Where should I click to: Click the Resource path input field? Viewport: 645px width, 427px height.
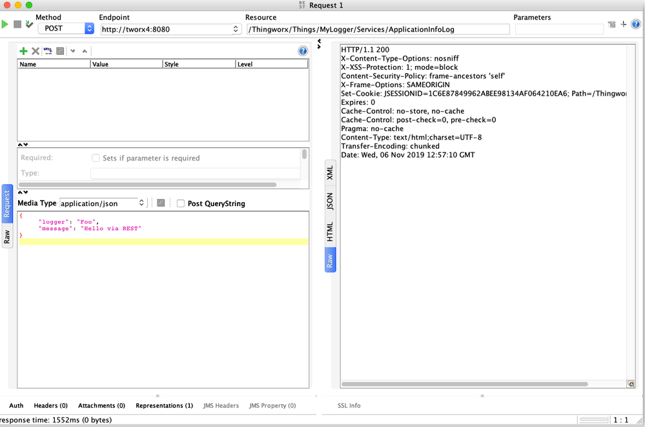point(378,29)
